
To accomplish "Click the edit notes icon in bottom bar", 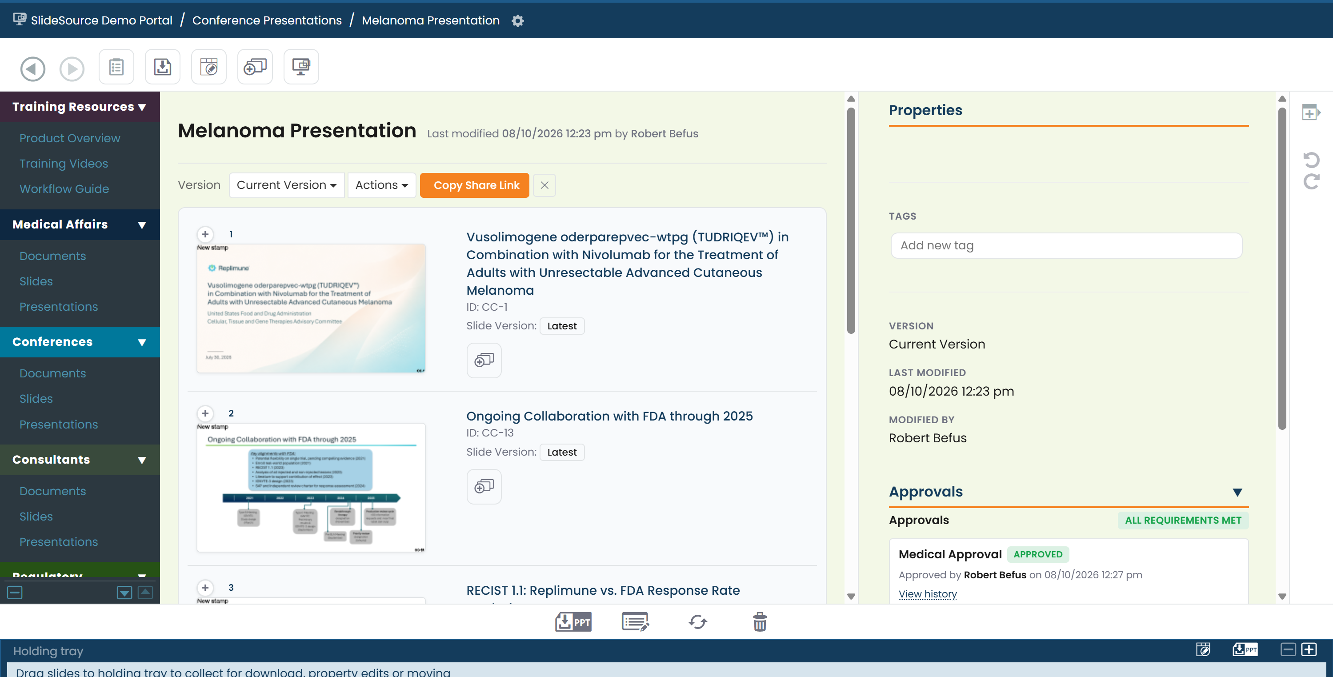I will click(635, 621).
